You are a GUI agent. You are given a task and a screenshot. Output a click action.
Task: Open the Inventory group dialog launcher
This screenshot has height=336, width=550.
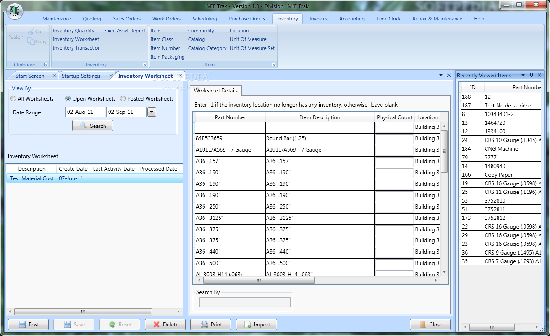pos(145,65)
